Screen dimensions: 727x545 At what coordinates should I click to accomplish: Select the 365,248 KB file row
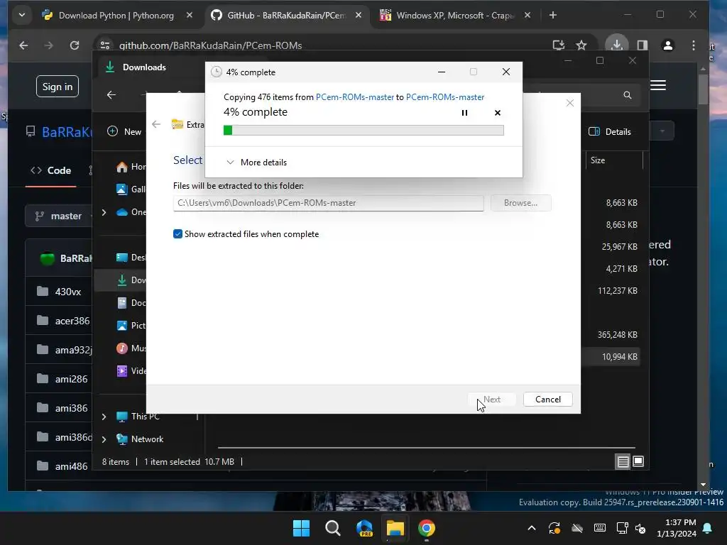(x=611, y=335)
